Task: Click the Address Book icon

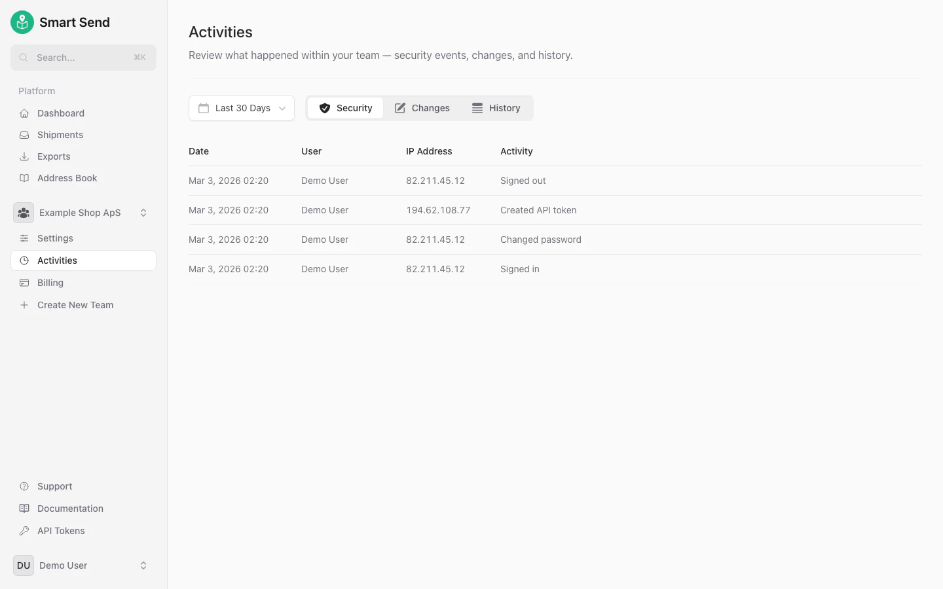Action: click(24, 177)
